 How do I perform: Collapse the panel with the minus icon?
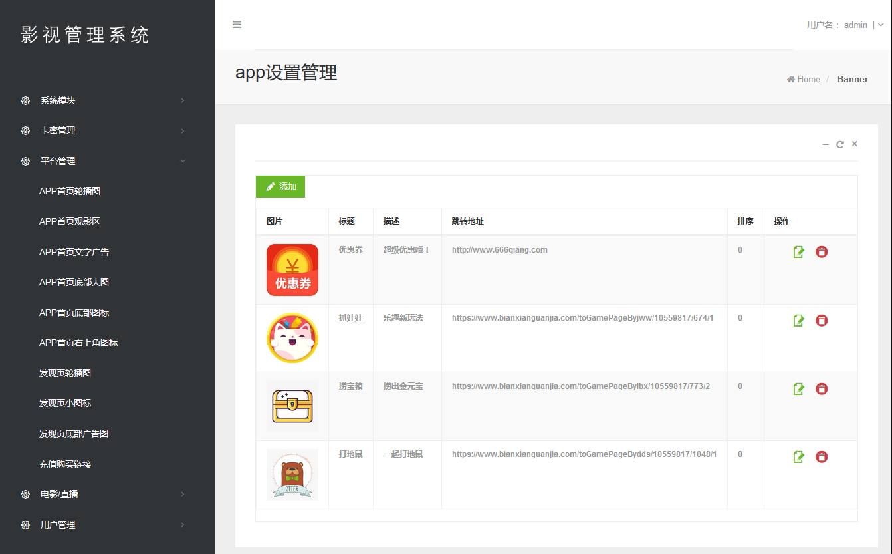pyautogui.click(x=826, y=144)
